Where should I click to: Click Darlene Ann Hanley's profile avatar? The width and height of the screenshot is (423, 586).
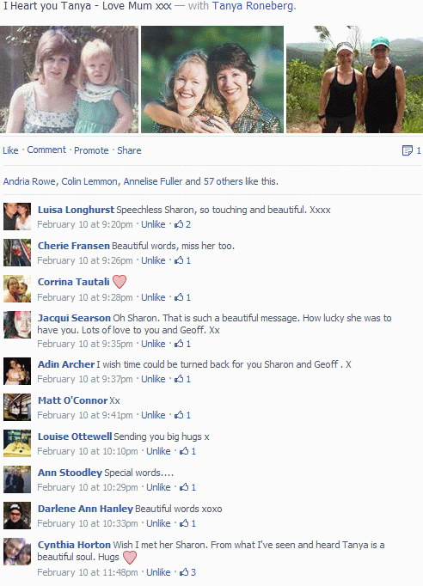[17, 516]
